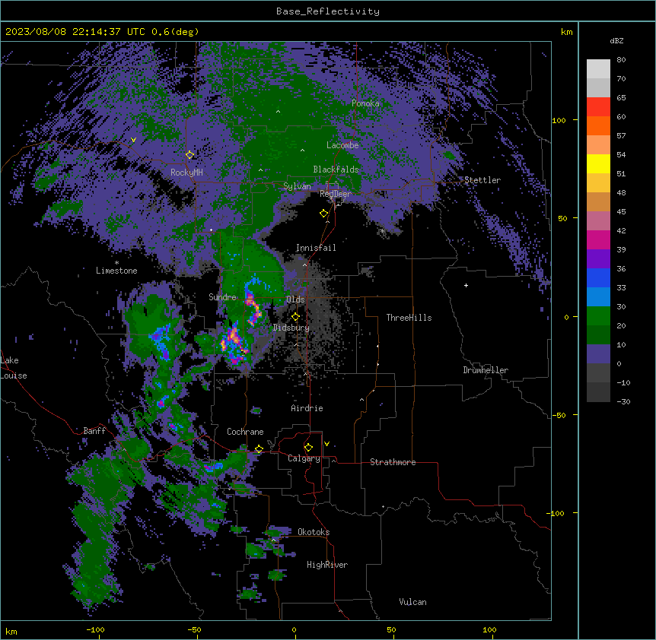Select the Calgary city label

(x=304, y=458)
